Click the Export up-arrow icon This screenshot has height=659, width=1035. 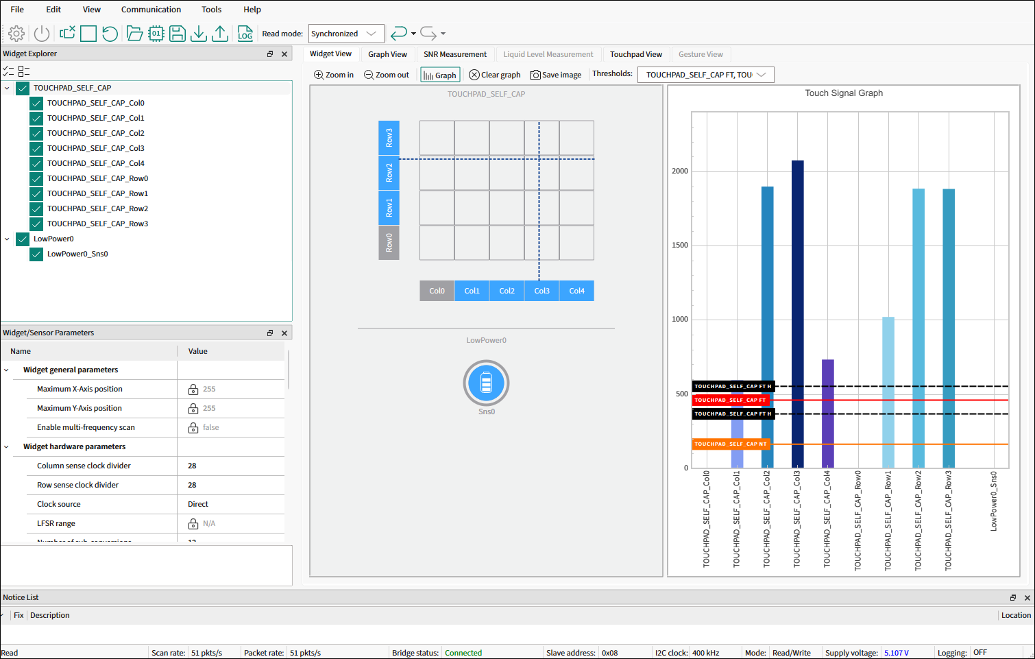220,34
